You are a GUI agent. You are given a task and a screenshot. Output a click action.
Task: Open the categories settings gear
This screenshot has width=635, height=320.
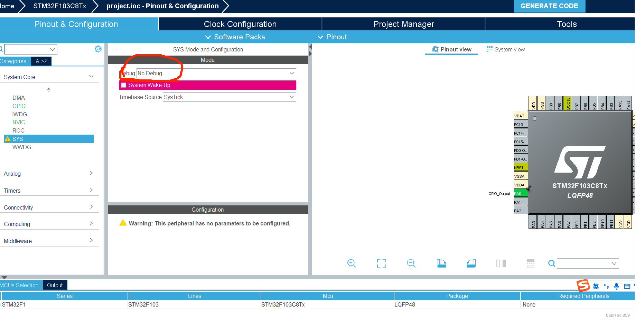[98, 49]
